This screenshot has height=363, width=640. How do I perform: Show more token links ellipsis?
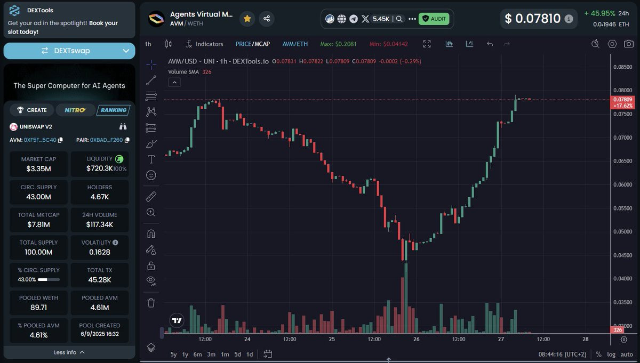412,19
